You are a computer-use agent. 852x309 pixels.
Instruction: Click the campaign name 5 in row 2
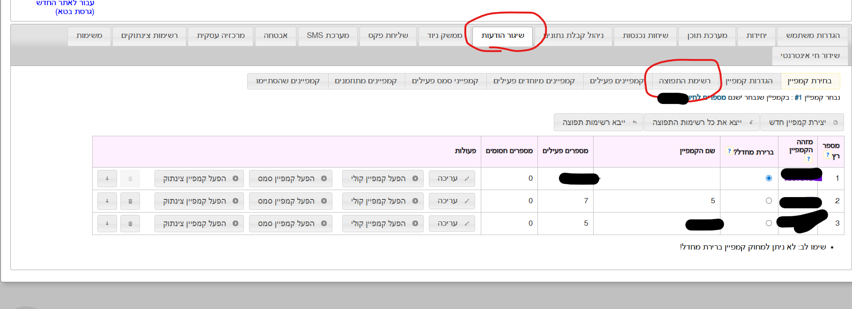pos(712,201)
